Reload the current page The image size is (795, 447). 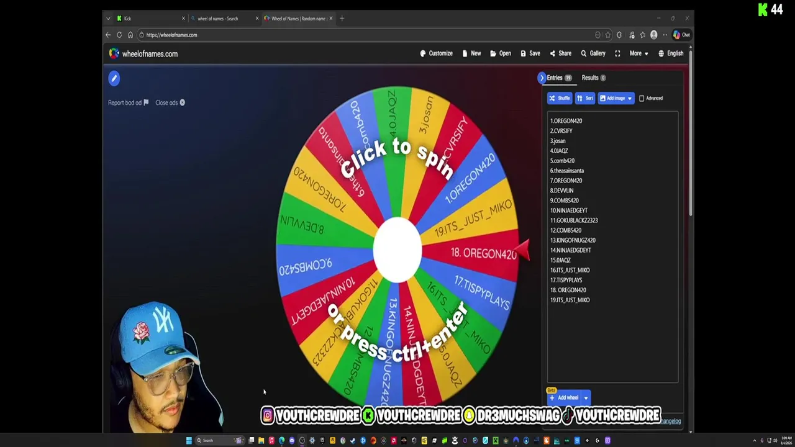pos(119,35)
